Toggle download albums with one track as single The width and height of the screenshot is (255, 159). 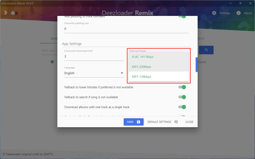coord(182,107)
